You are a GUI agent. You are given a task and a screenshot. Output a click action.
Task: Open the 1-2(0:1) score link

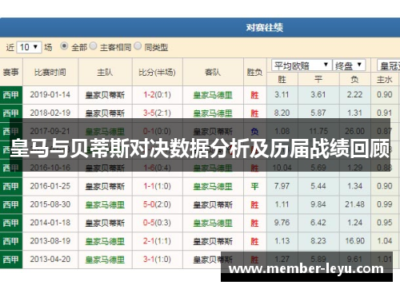point(157,95)
